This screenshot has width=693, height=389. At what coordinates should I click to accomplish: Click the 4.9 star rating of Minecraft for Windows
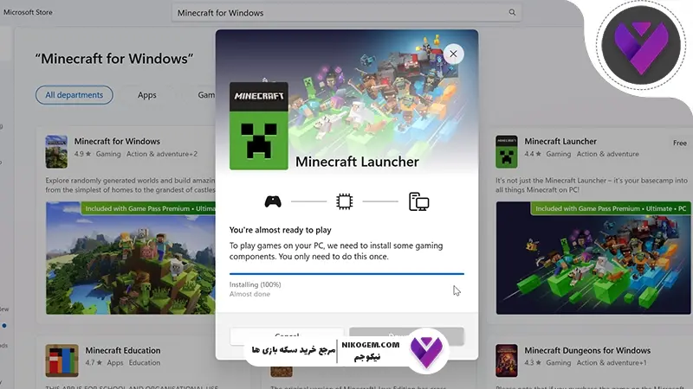click(82, 154)
